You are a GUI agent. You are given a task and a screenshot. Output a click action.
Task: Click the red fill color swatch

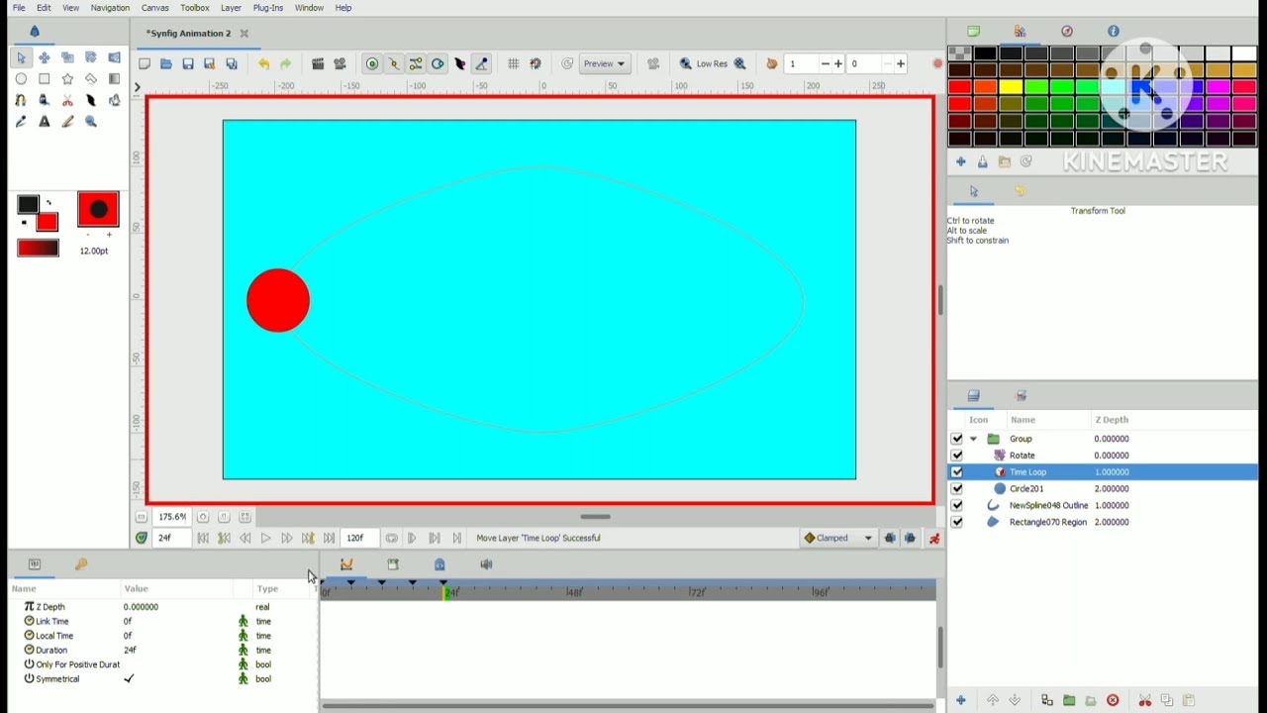[x=47, y=223]
